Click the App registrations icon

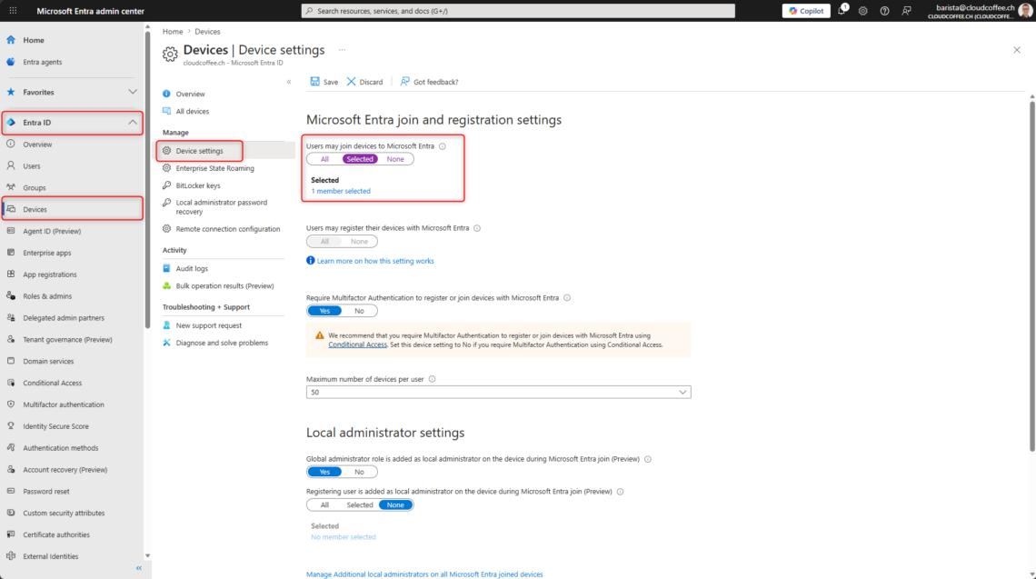tap(11, 274)
